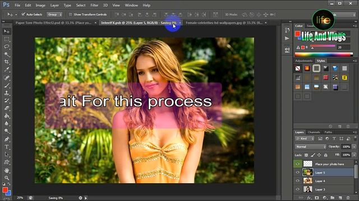This screenshot has width=359, height=201.
Task: Filter for pixel layers
Action: 320,138
